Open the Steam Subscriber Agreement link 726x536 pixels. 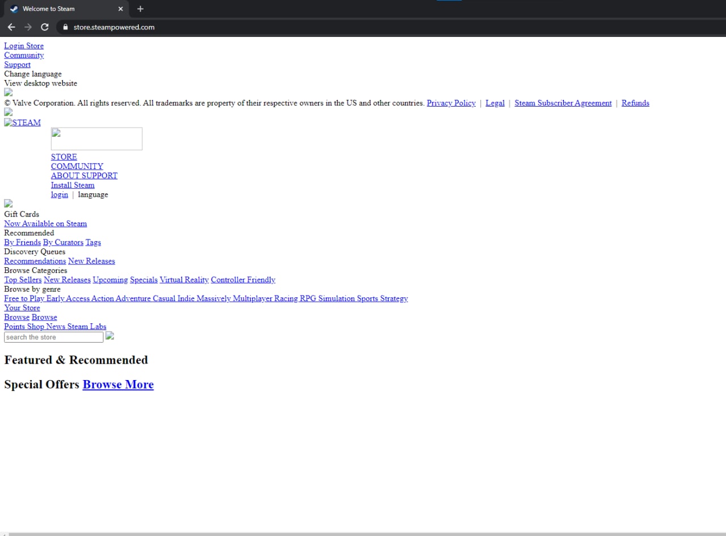[x=563, y=103]
